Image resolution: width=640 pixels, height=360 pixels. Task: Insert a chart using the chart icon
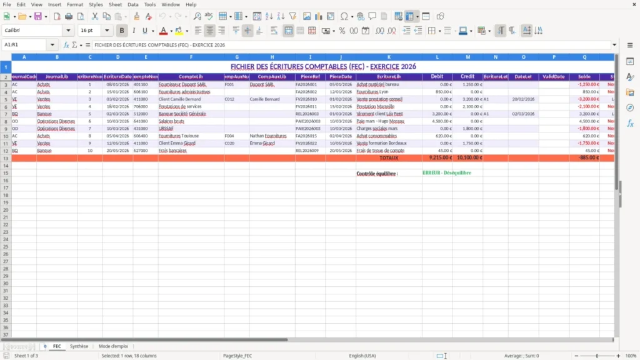318,16
